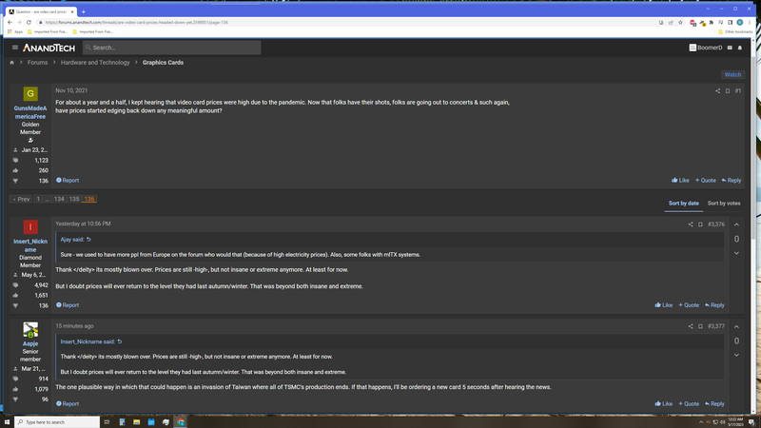
Task: Upvote Insert_Nickname's post #3,376
Action: (x=736, y=224)
